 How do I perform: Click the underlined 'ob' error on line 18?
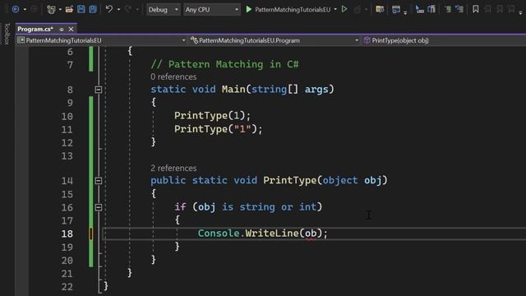[311, 234]
